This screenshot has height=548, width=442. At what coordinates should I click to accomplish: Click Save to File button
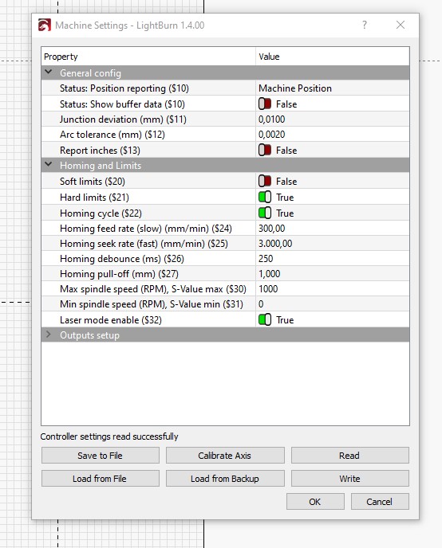click(100, 456)
